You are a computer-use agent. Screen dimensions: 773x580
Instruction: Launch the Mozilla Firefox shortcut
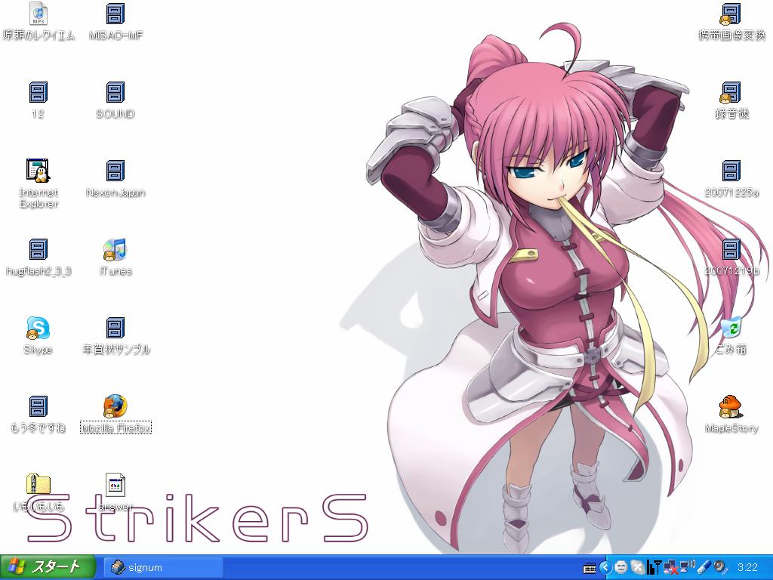tap(115, 406)
